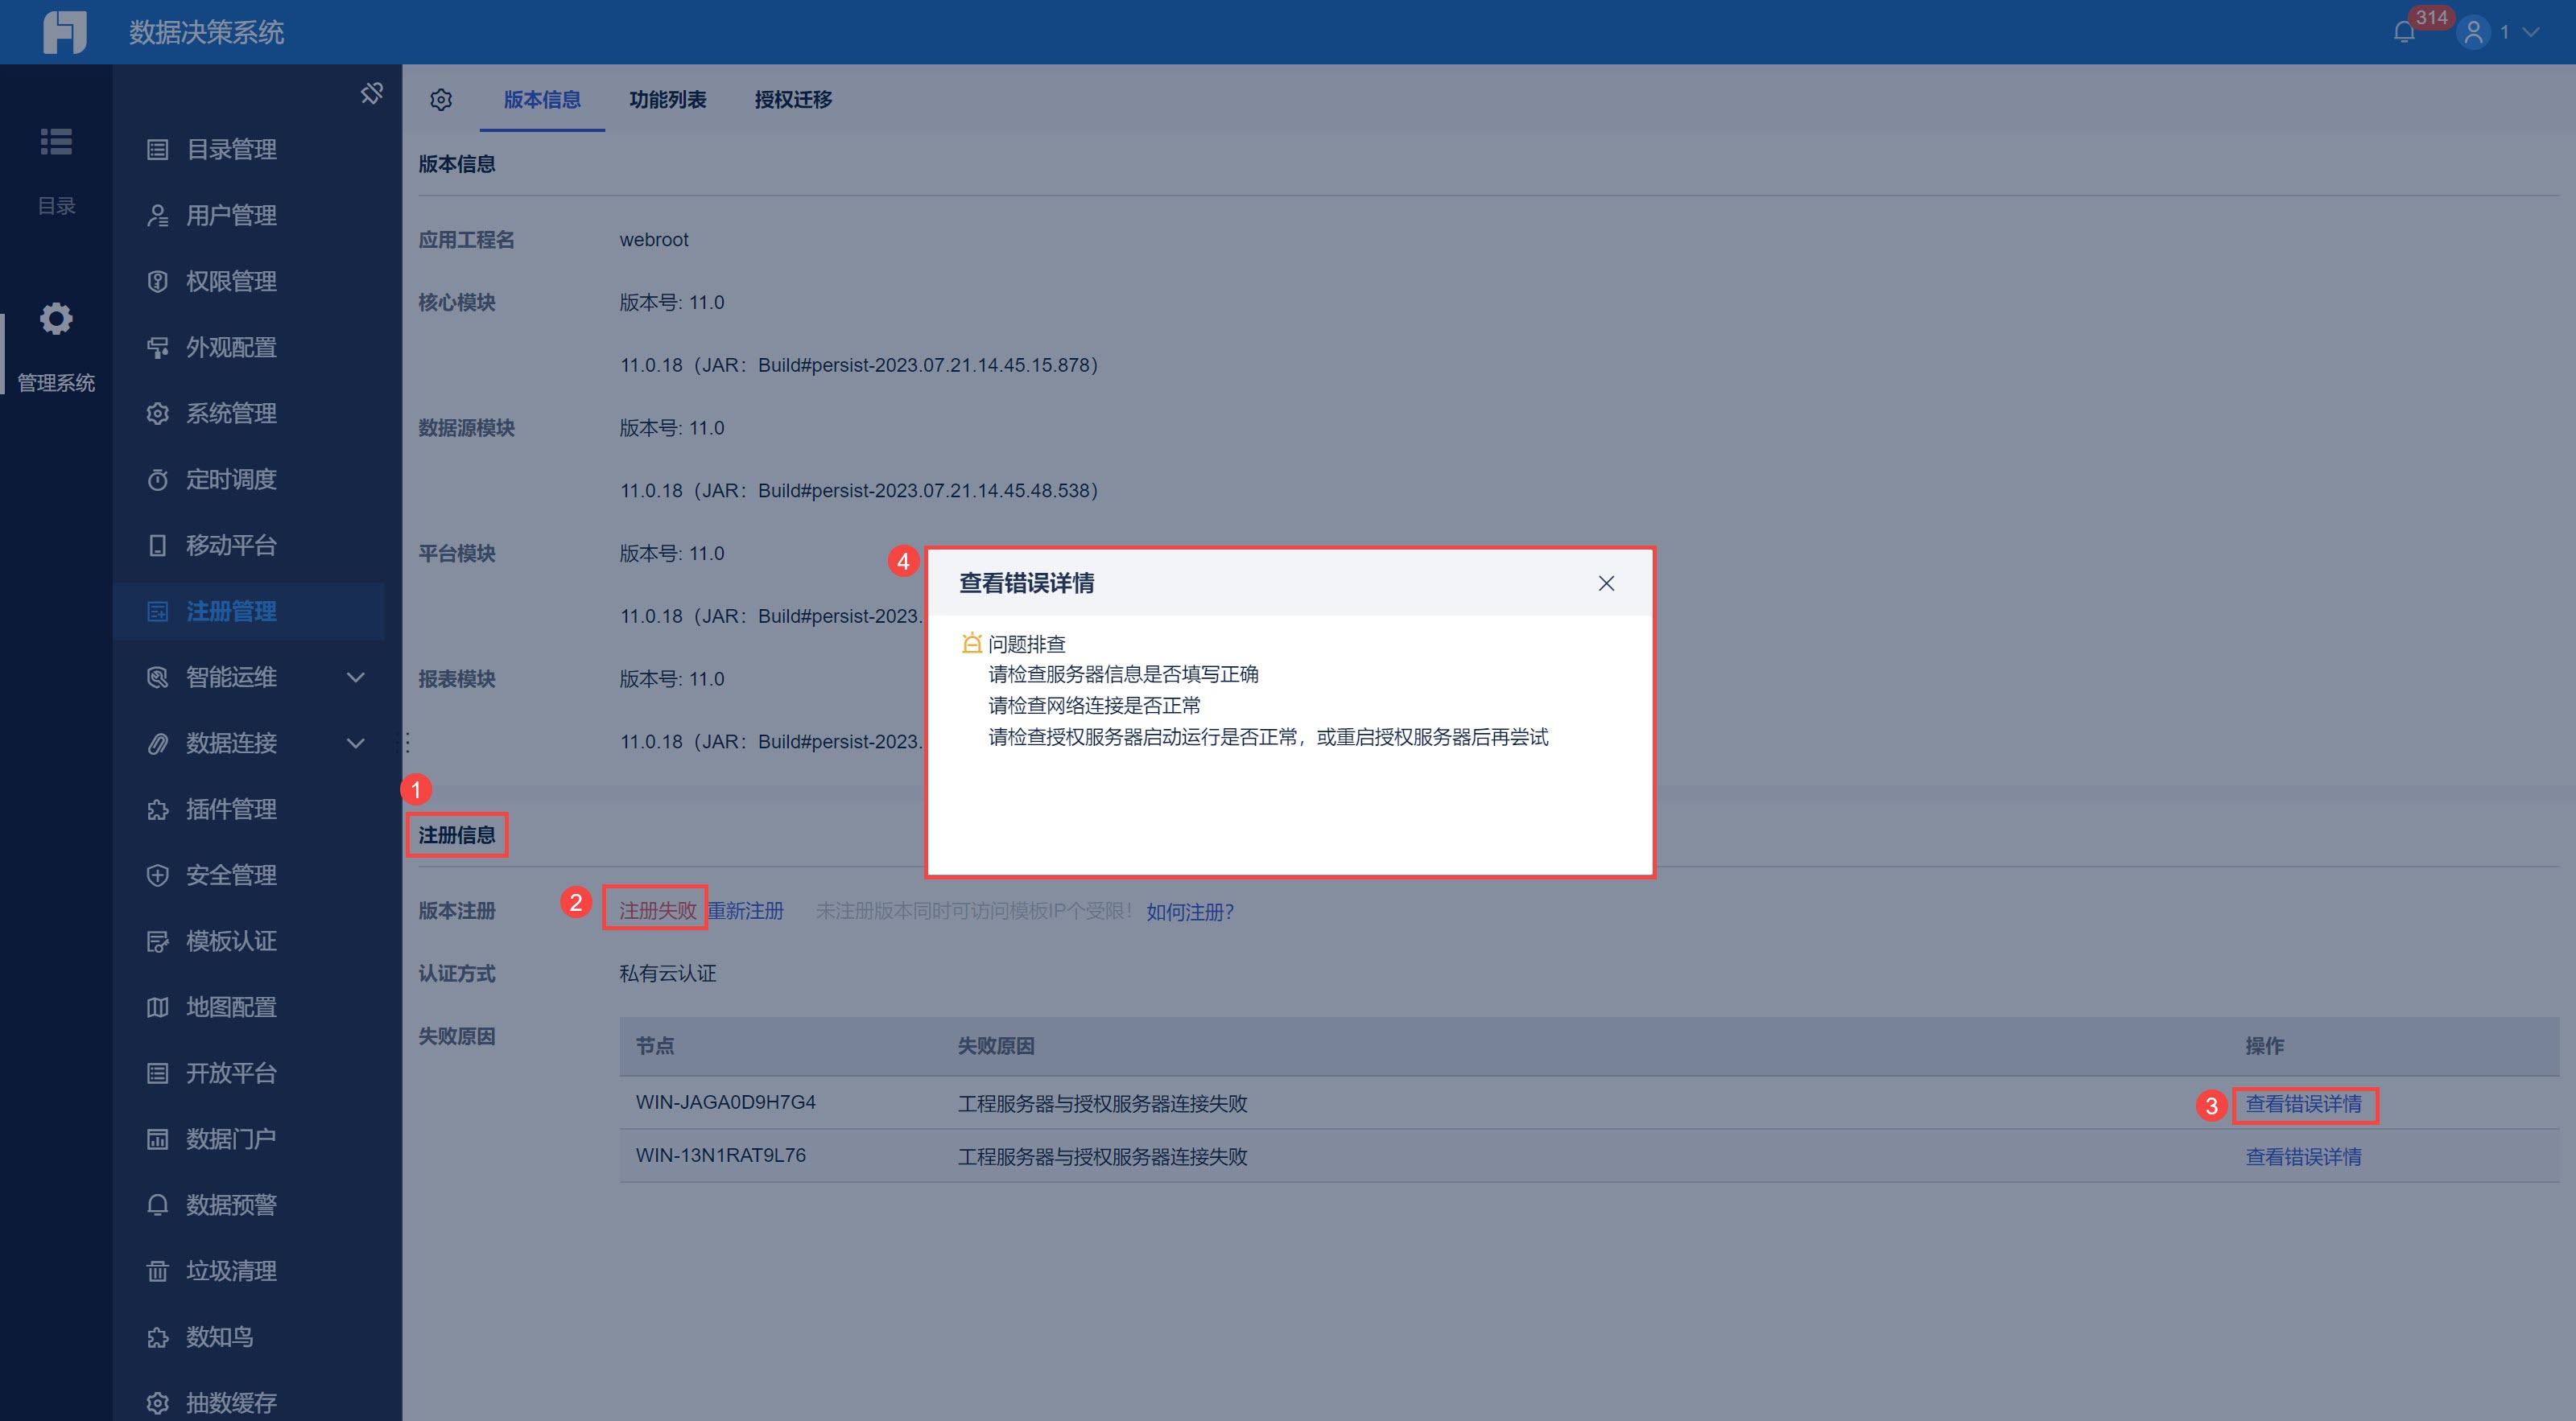Click the 外观配置 paint roller icon
2576x1421 pixels.
click(x=157, y=348)
